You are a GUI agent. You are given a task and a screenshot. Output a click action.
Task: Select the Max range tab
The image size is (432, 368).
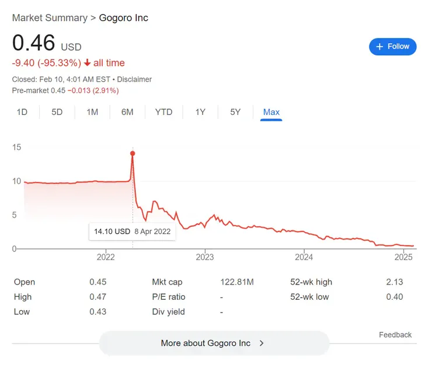[x=271, y=112]
